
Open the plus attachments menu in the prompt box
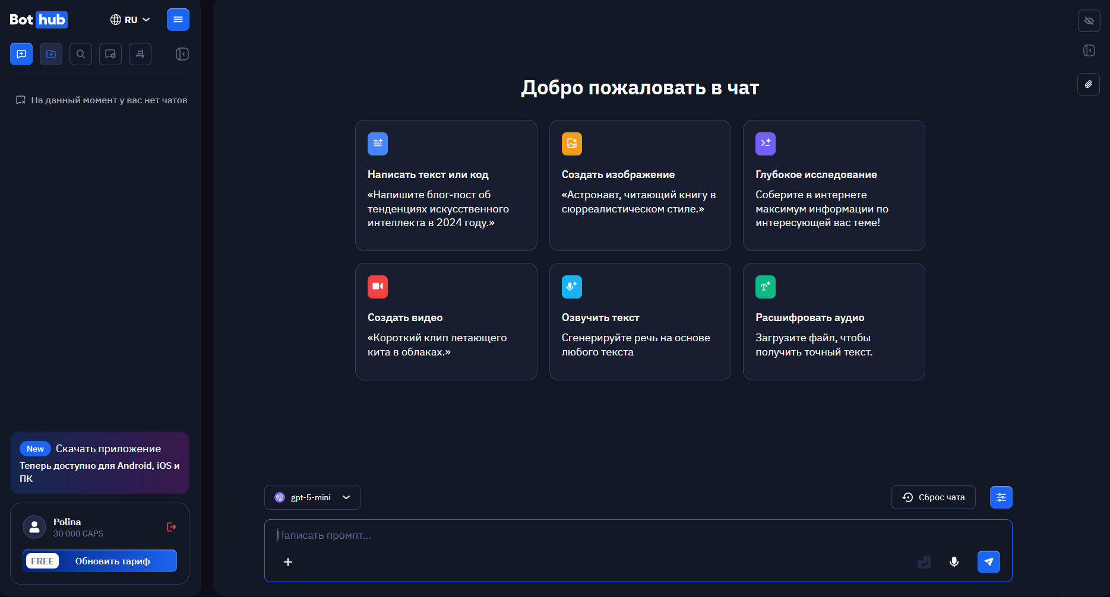(288, 562)
